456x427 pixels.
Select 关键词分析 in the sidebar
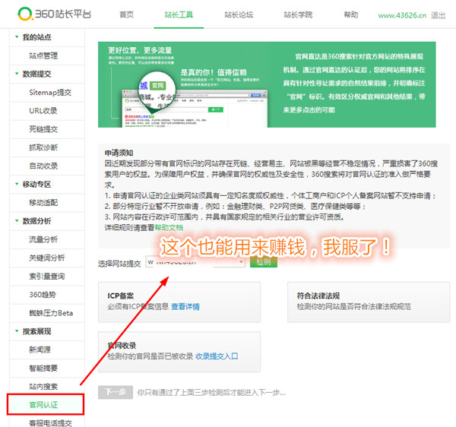pos(47,258)
